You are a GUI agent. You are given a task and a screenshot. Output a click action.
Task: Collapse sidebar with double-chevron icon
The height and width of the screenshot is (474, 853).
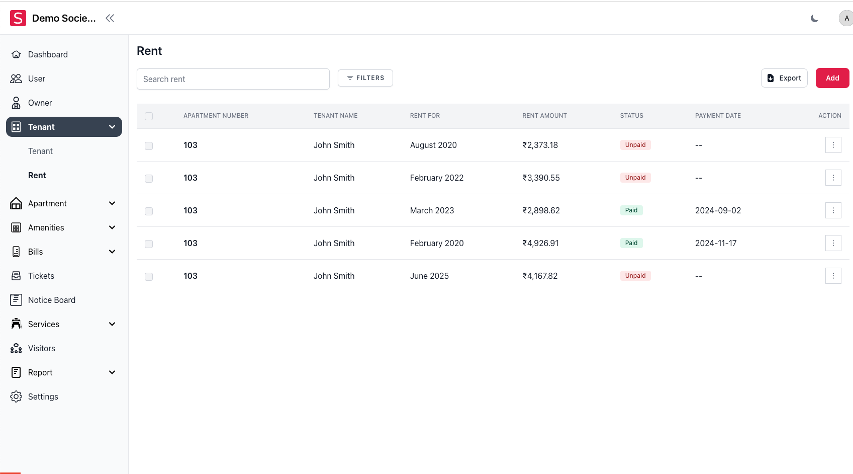(x=110, y=18)
